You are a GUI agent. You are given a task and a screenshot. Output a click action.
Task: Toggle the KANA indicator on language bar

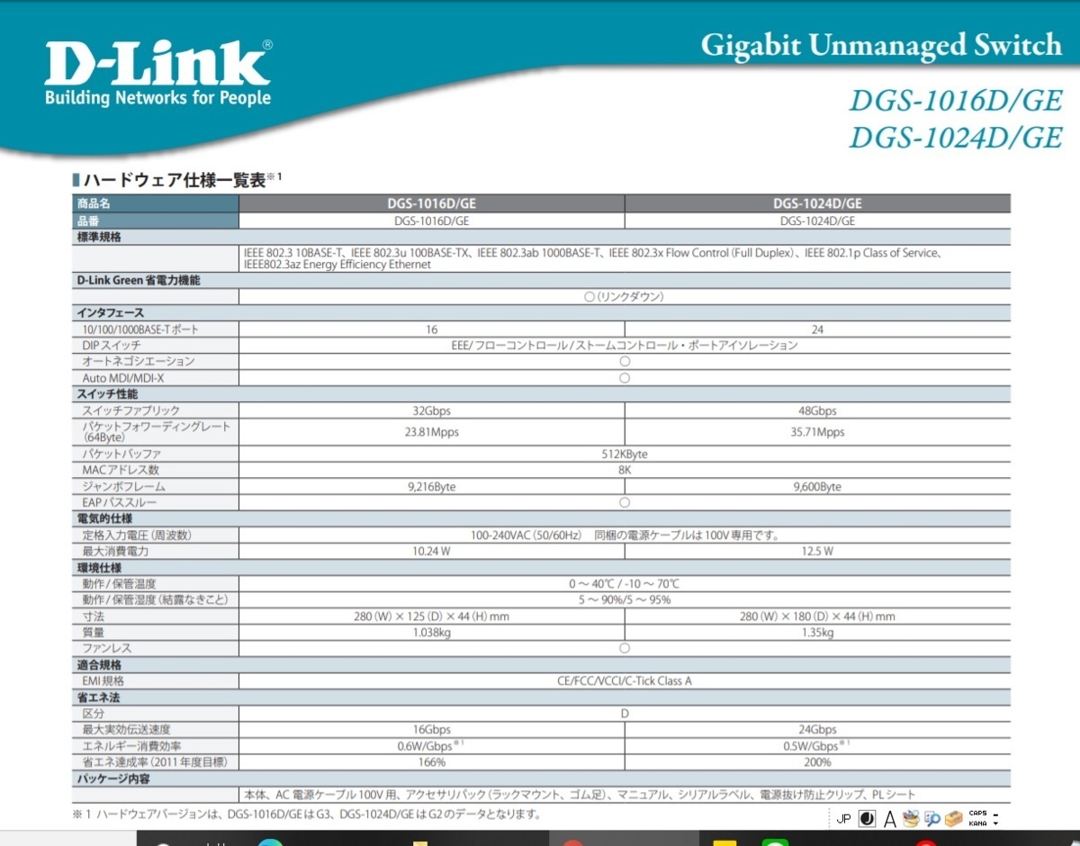point(977,823)
